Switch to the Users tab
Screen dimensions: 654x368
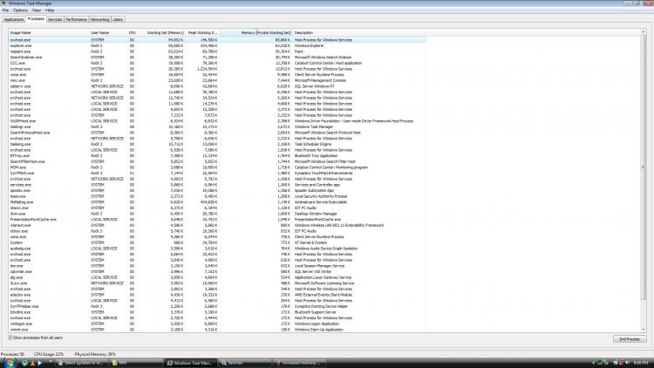coord(118,19)
